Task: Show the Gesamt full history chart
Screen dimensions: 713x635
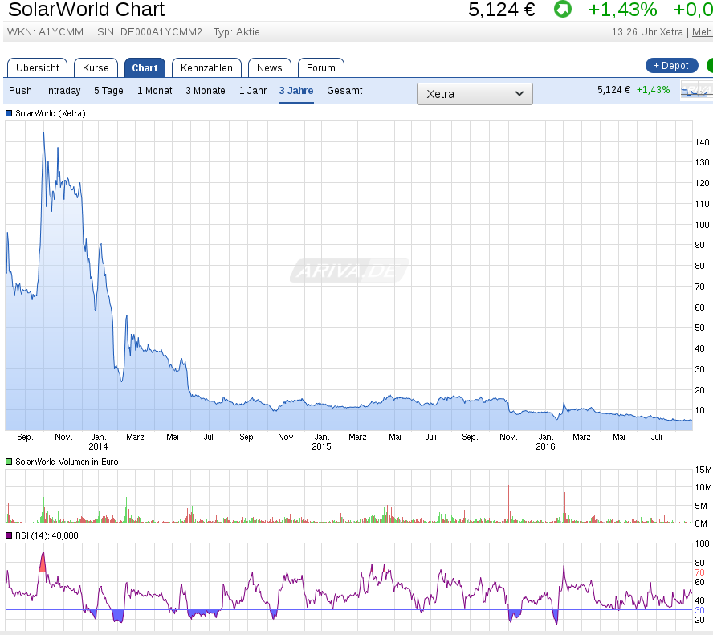Action: pos(344,91)
